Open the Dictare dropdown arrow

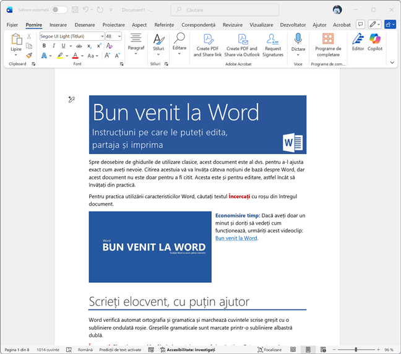click(x=298, y=54)
